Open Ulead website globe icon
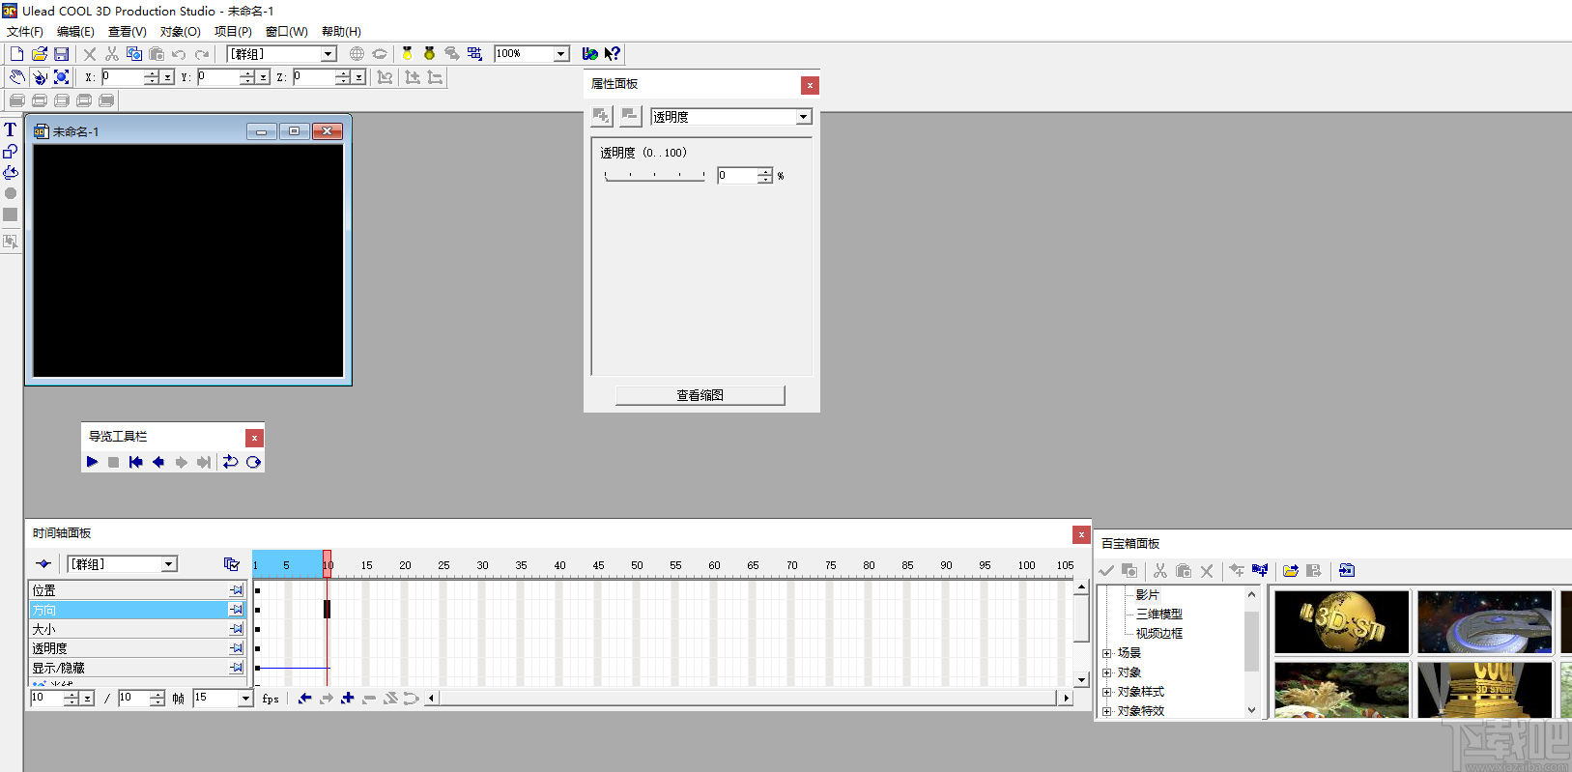This screenshot has width=1572, height=772. [x=589, y=54]
